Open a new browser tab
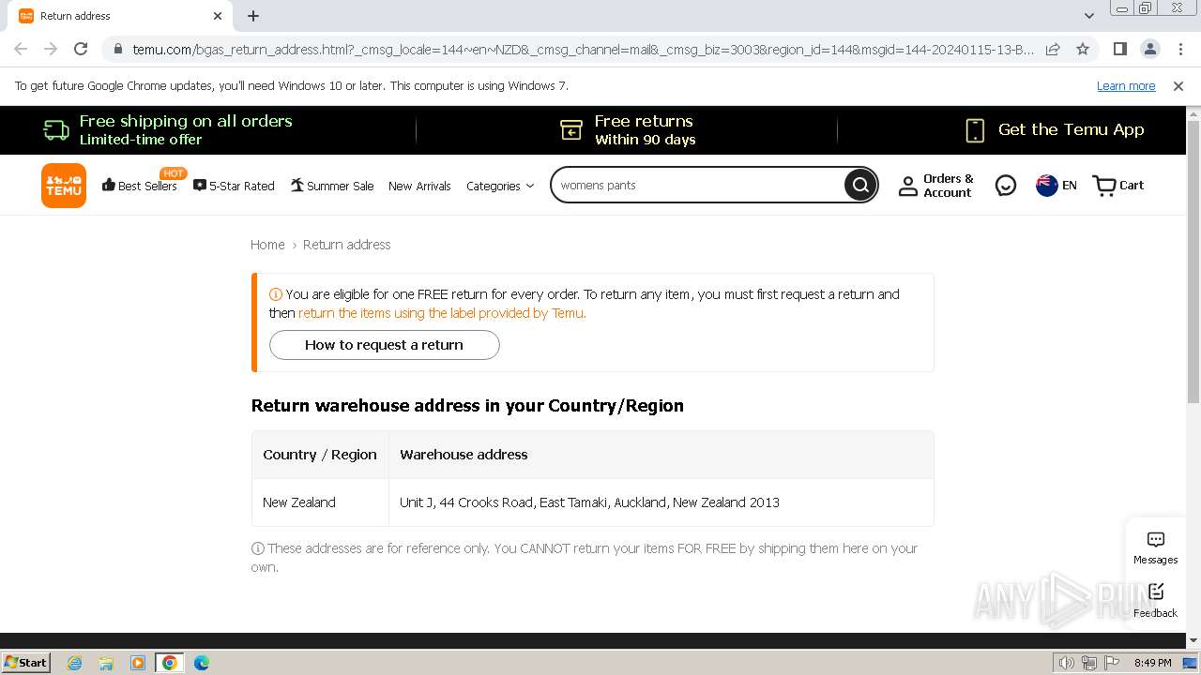The image size is (1201, 675). (x=253, y=16)
